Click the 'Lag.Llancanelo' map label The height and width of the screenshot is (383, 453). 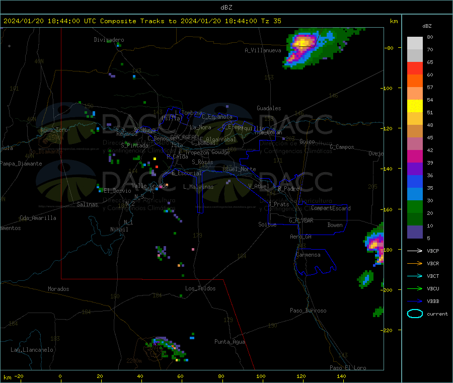[32, 350]
